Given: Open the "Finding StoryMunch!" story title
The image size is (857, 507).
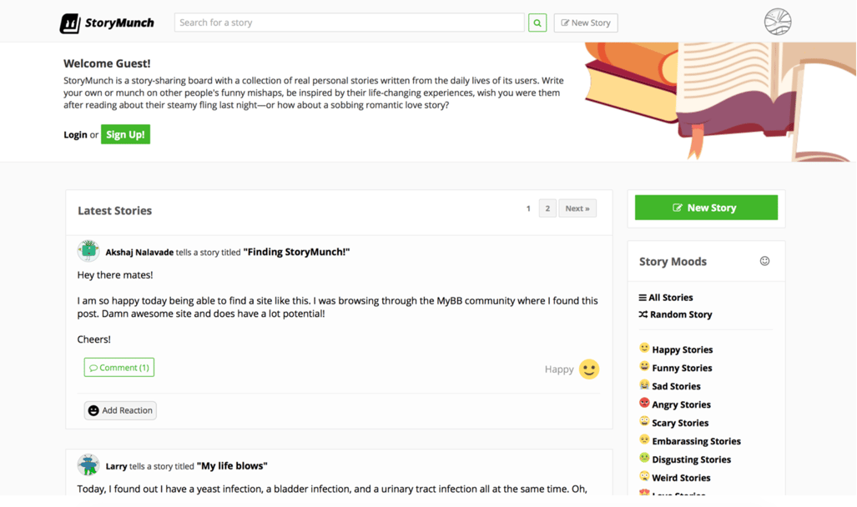Looking at the screenshot, I should pos(296,252).
